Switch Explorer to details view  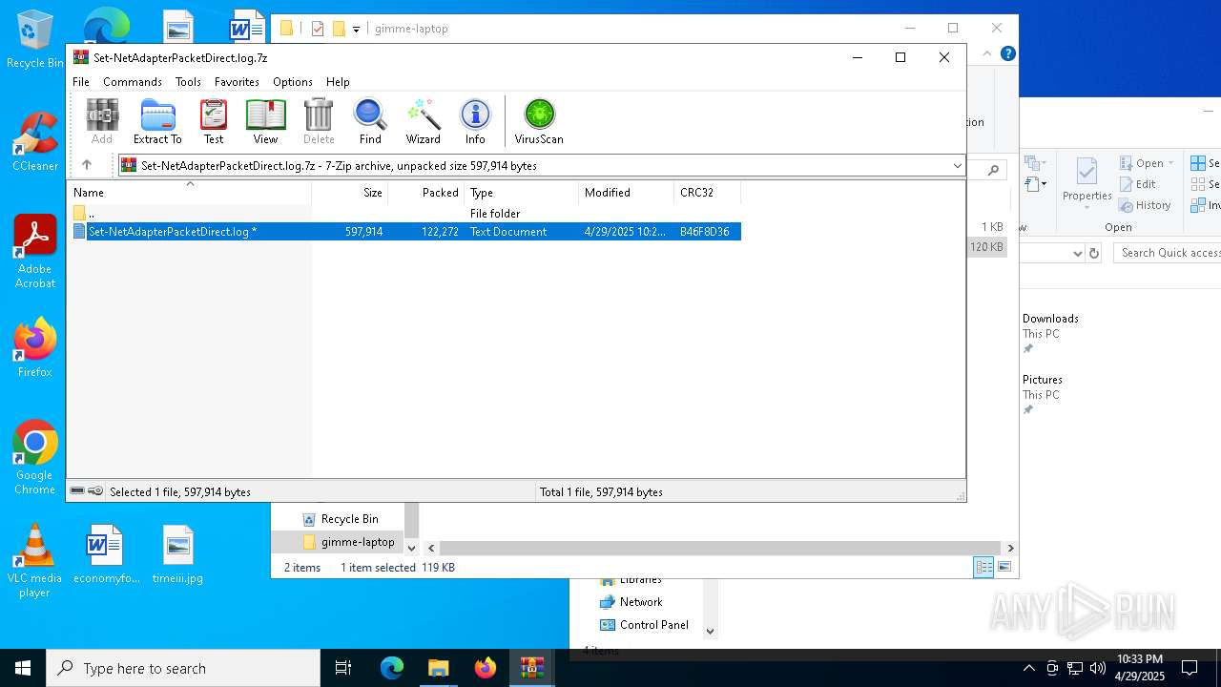(983, 567)
